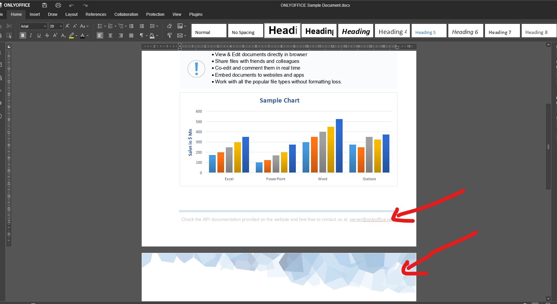Viewport: 557px width, 304px height.
Task: Toggle Italic formatting
Action: (31, 35)
